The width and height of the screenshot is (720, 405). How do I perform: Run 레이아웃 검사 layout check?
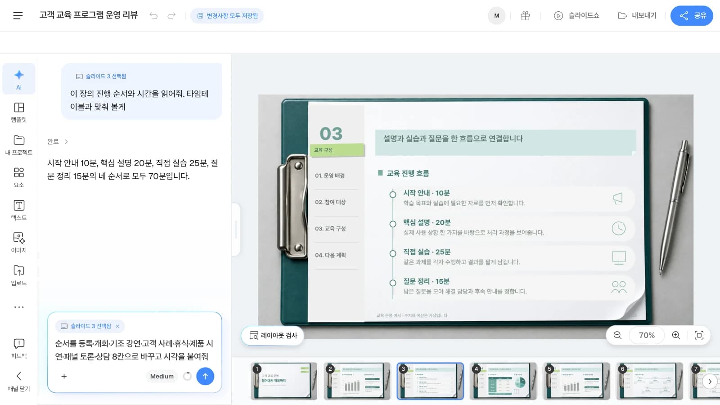tap(273, 336)
